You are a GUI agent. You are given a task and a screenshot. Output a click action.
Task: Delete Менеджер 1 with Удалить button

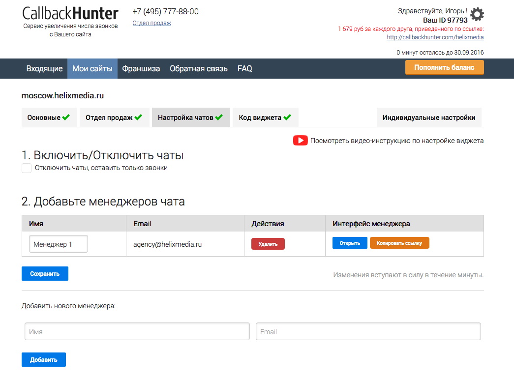(268, 244)
